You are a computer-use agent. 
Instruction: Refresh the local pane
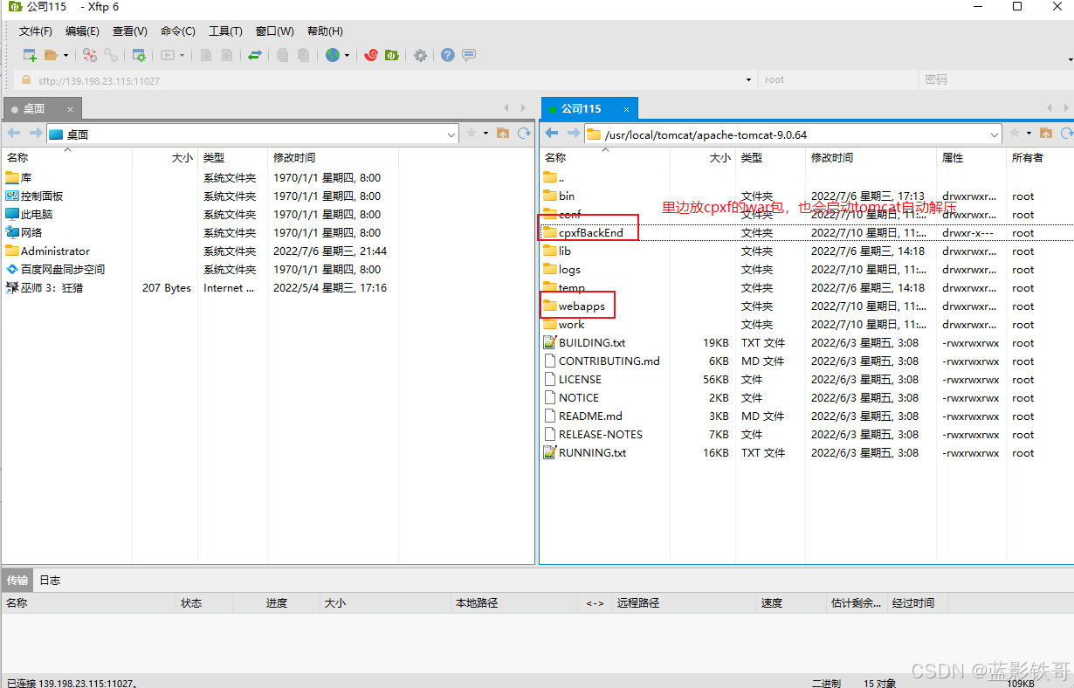click(524, 134)
